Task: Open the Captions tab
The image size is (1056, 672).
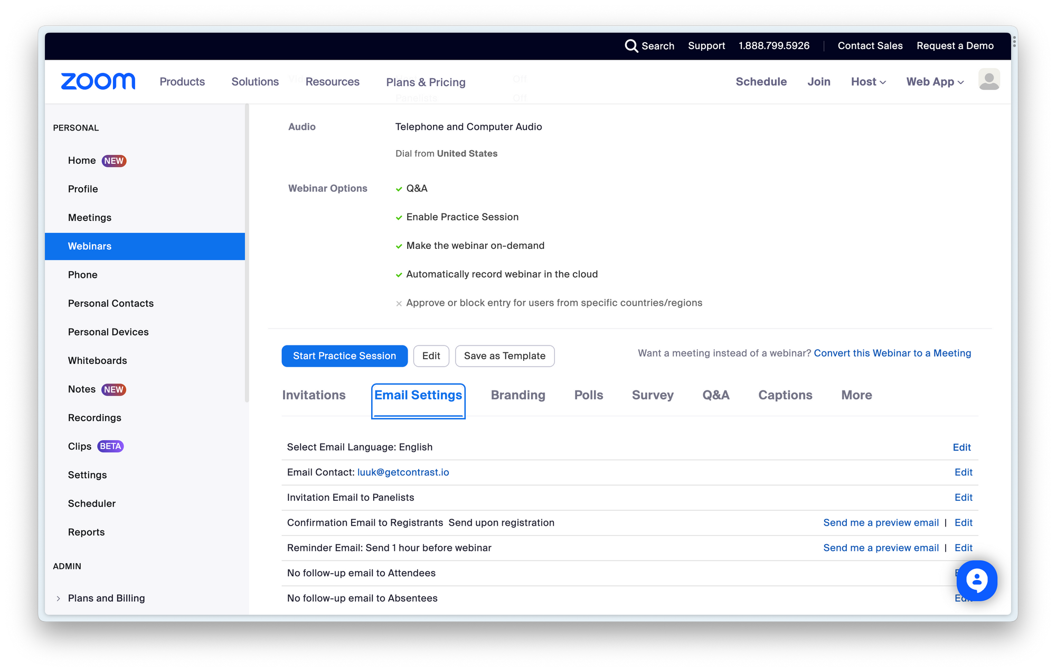Action: 785,395
